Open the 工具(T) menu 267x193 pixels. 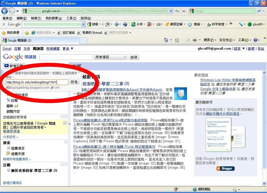(71, 18)
